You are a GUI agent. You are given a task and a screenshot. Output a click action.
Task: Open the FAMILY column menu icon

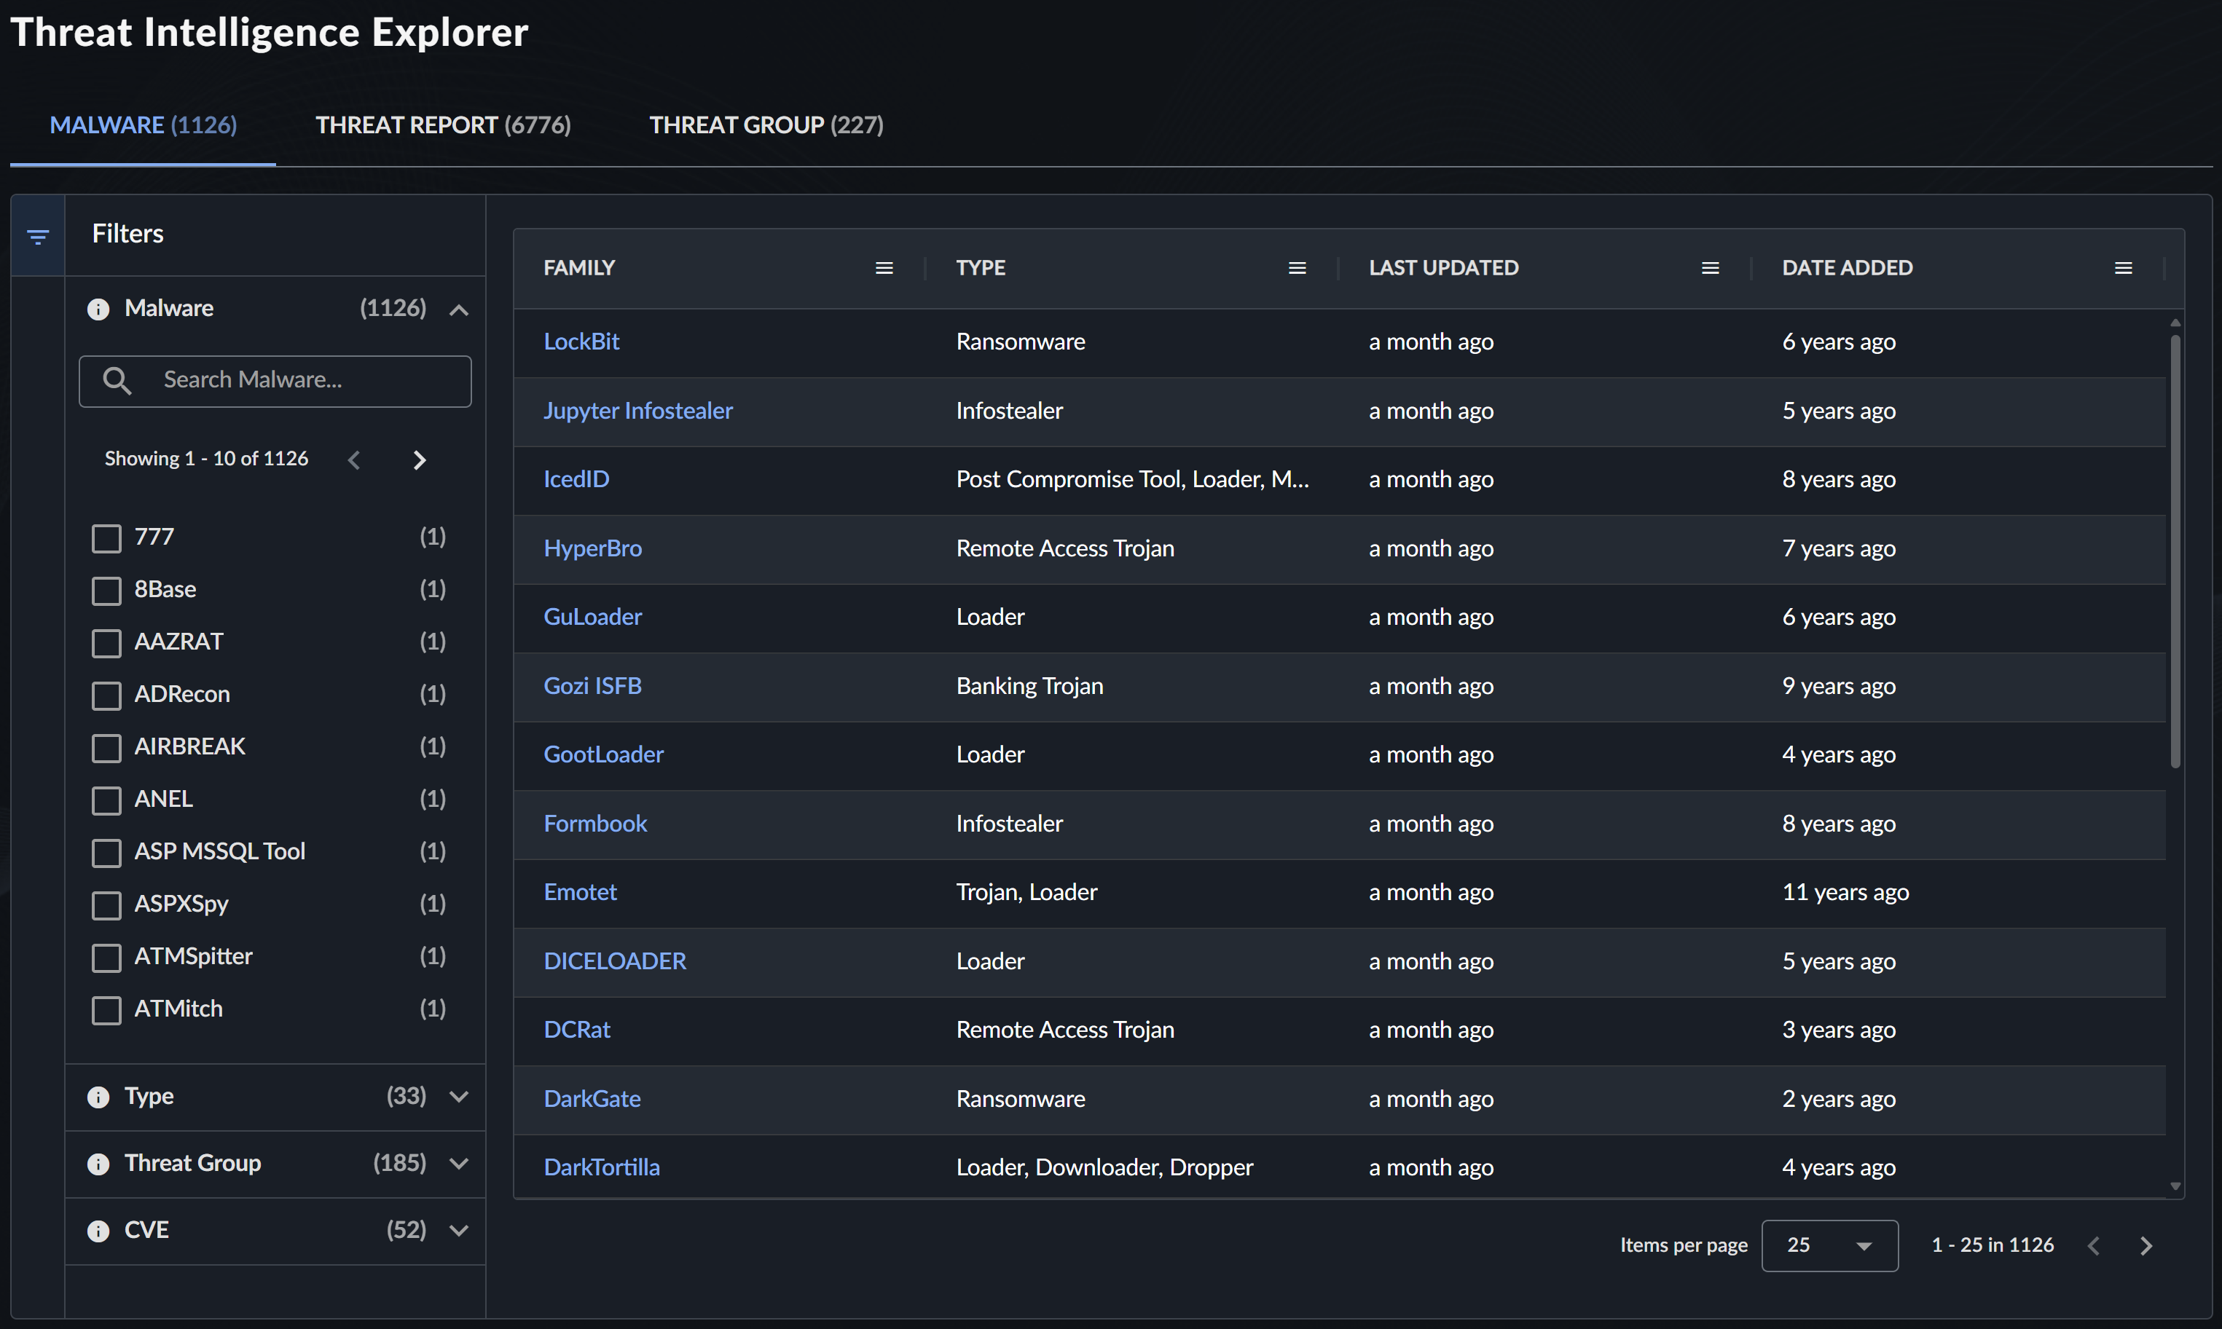884,268
